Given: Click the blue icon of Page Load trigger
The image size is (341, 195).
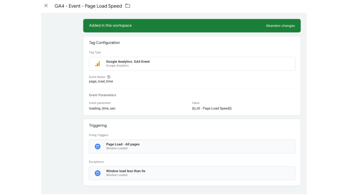Looking at the screenshot, I should point(97,146).
